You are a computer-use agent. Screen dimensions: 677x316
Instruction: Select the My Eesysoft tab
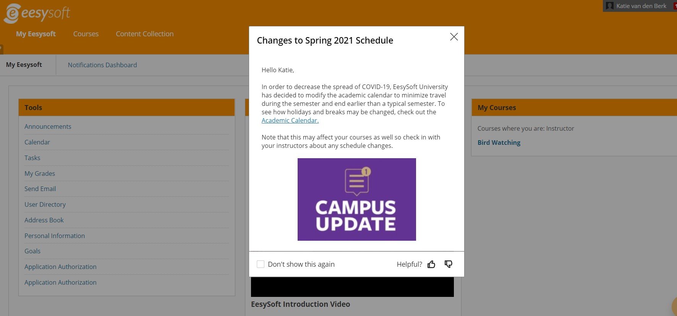[x=24, y=65]
